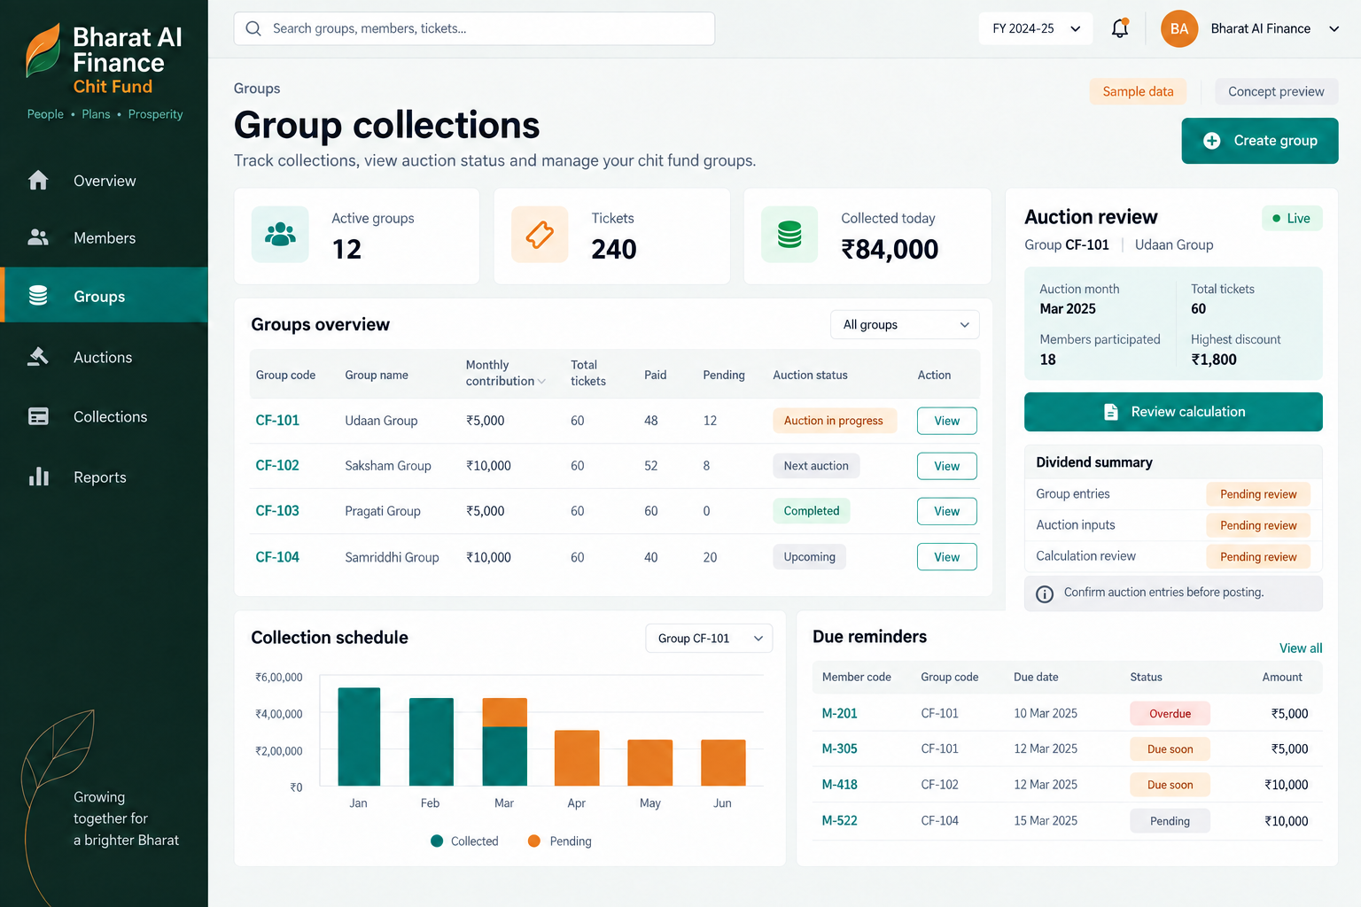Click the Reports bar chart icon
Screen dimensions: 1361x907
(38, 477)
